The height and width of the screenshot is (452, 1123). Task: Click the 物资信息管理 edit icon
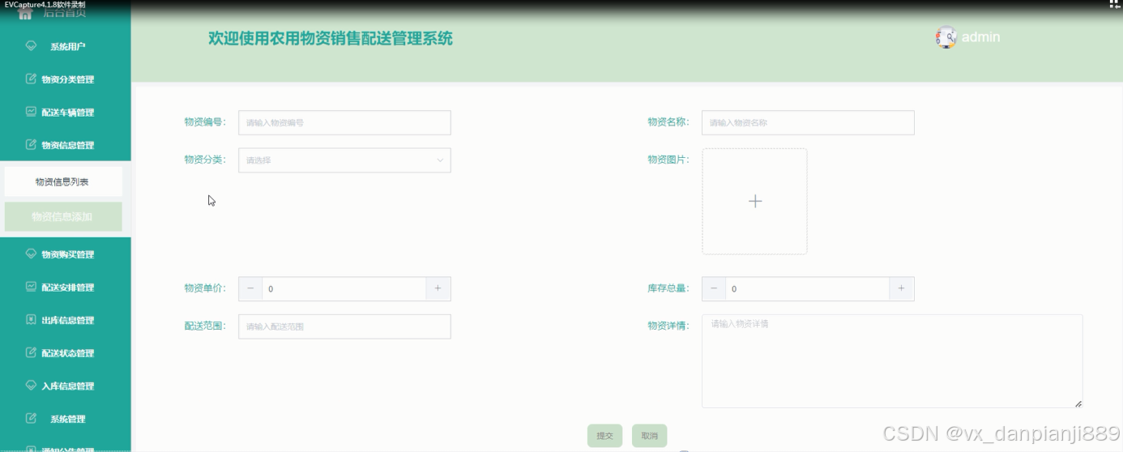tap(32, 144)
